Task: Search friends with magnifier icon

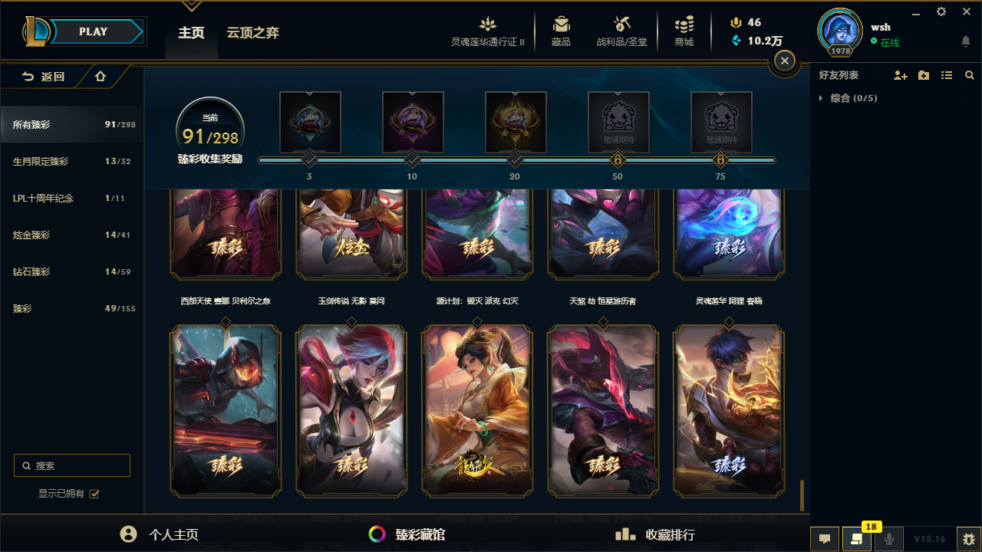Action: pyautogui.click(x=970, y=75)
